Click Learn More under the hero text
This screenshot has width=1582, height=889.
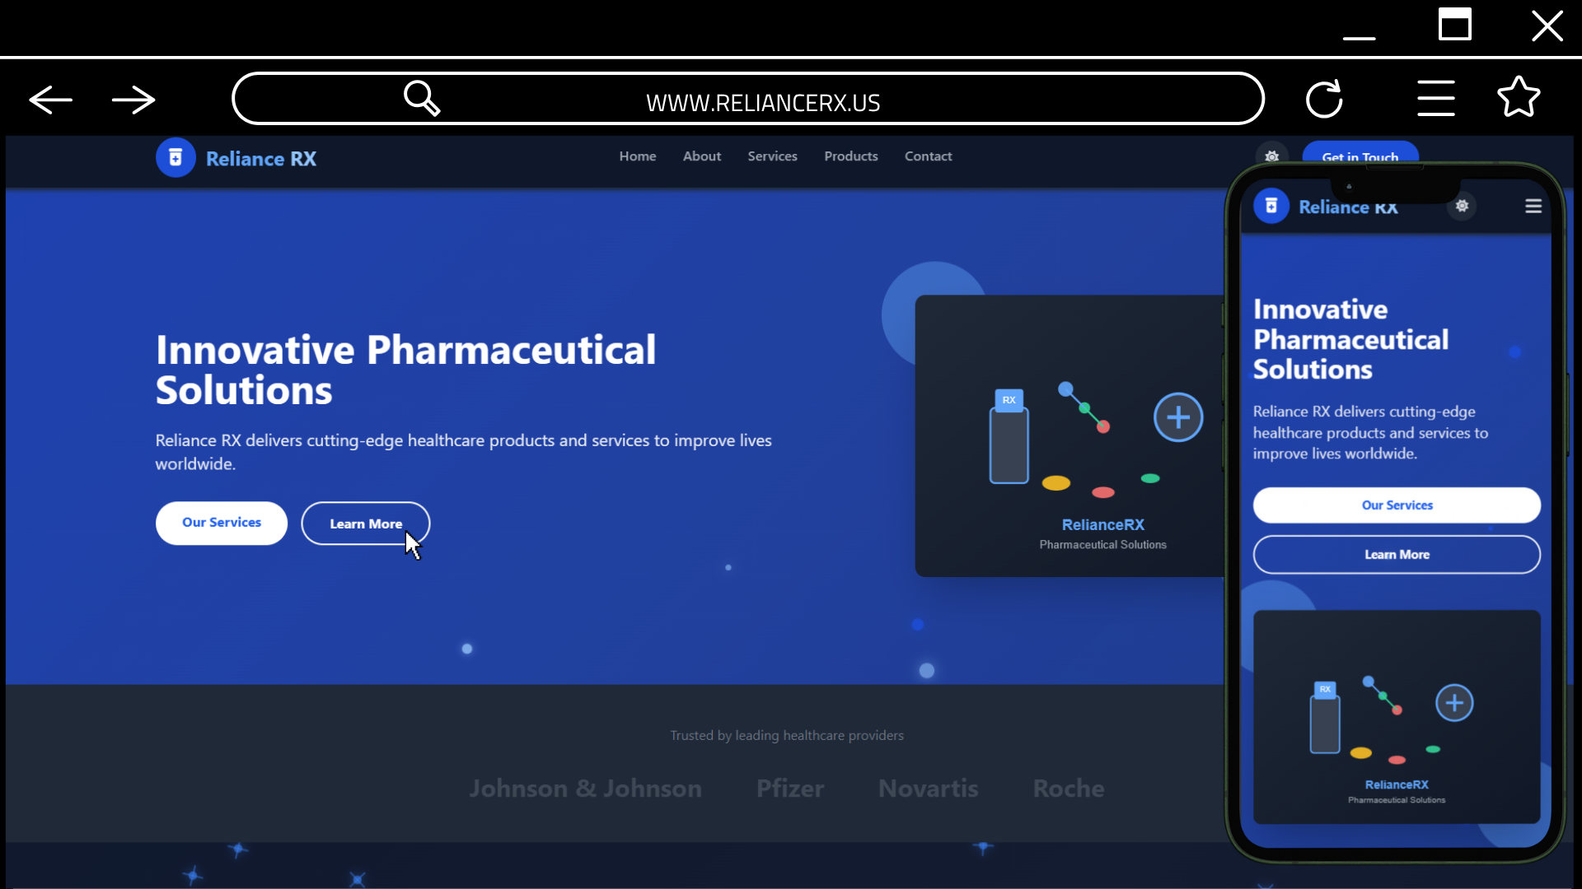tap(365, 523)
